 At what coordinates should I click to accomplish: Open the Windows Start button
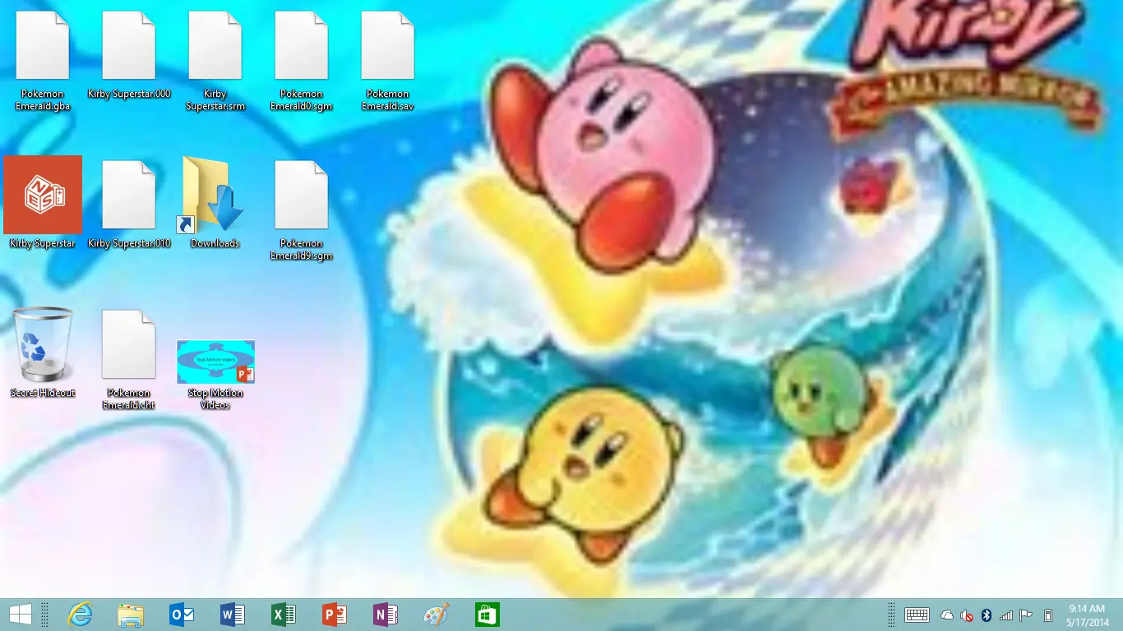(x=21, y=615)
